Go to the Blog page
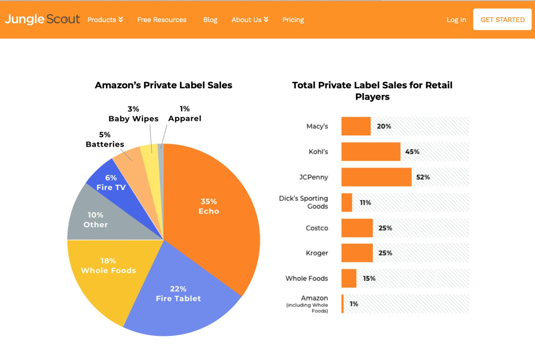This screenshot has width=535, height=351. point(210,20)
